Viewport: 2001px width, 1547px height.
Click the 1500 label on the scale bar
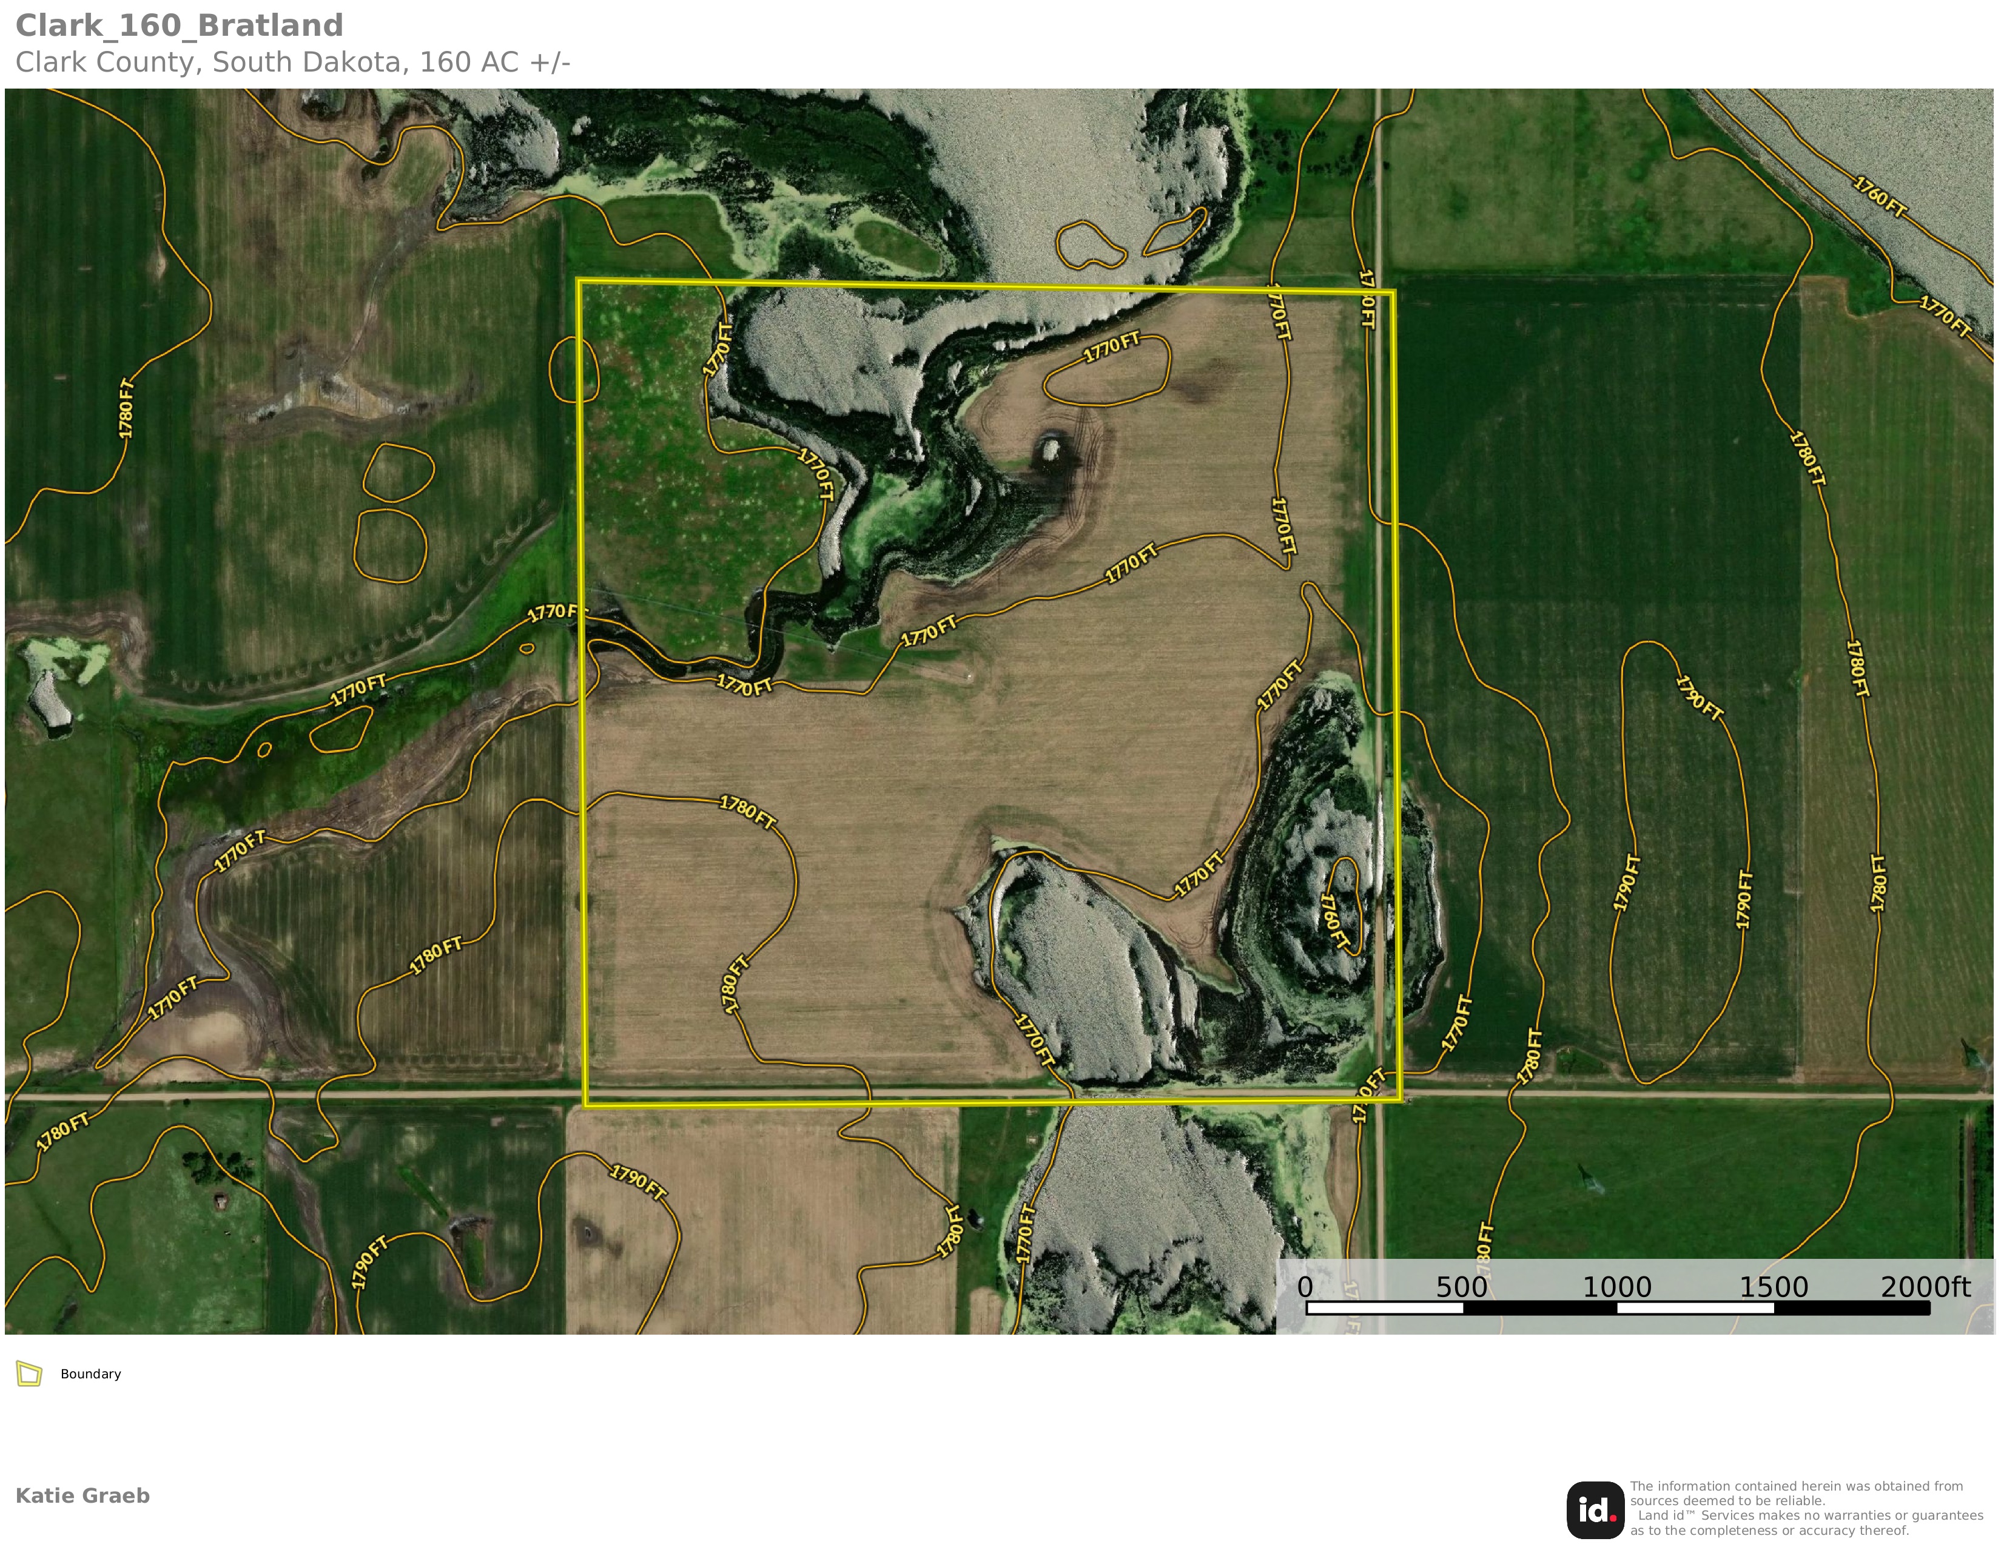point(1774,1287)
